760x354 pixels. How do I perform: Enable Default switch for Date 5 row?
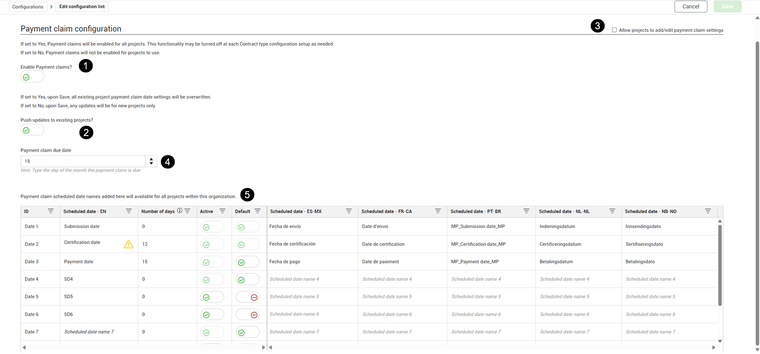(x=248, y=297)
